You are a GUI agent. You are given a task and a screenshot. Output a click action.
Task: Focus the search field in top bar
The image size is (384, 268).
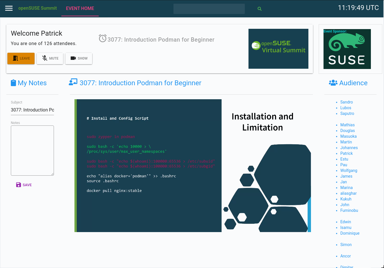pyautogui.click(x=209, y=9)
